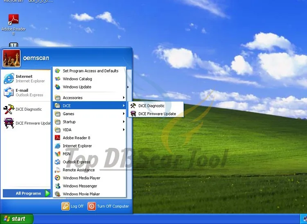Click the Windows Media Player text label
Viewport: 307px width, 224px height.
coord(81,178)
